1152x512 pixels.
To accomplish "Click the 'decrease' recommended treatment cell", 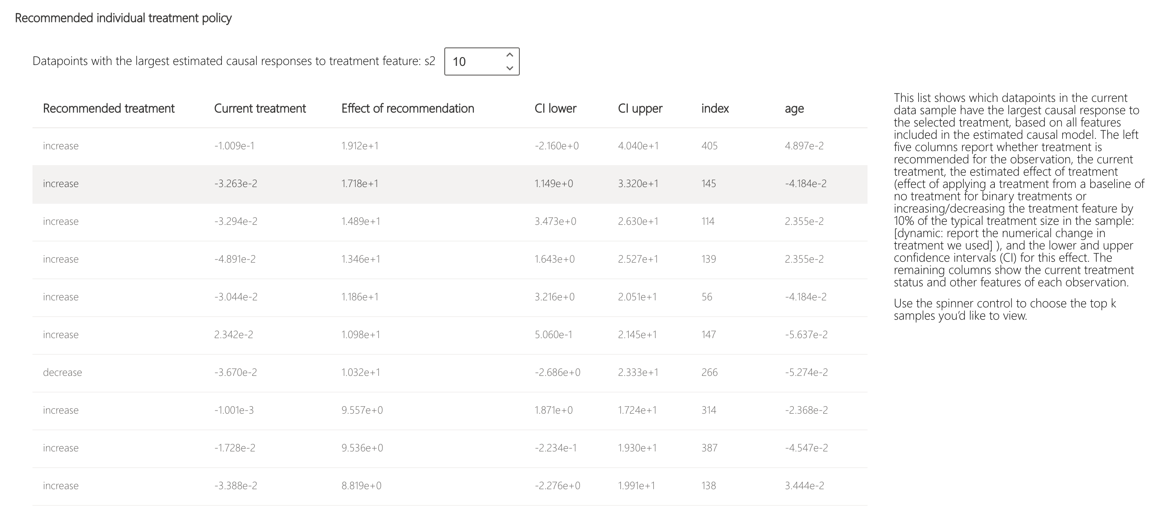I will [63, 372].
